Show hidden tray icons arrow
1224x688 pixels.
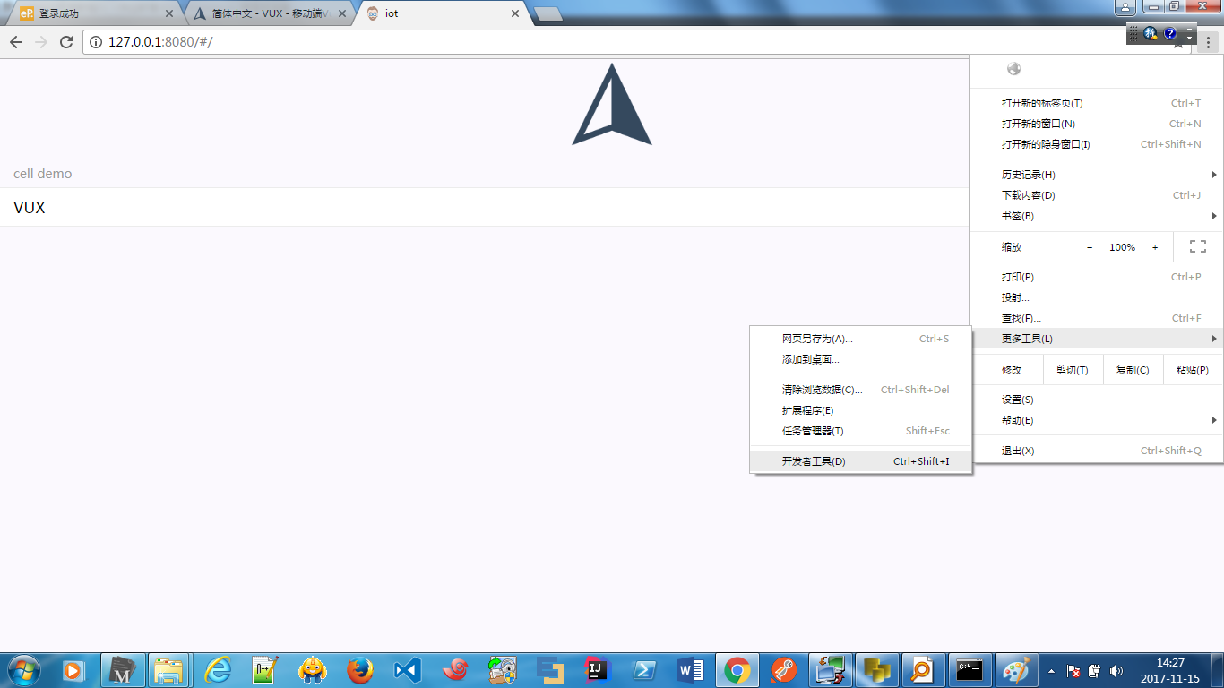(1051, 670)
